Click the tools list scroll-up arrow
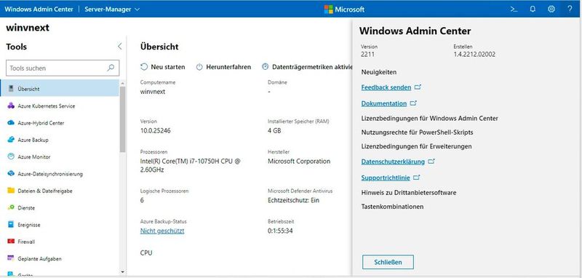 (x=123, y=84)
